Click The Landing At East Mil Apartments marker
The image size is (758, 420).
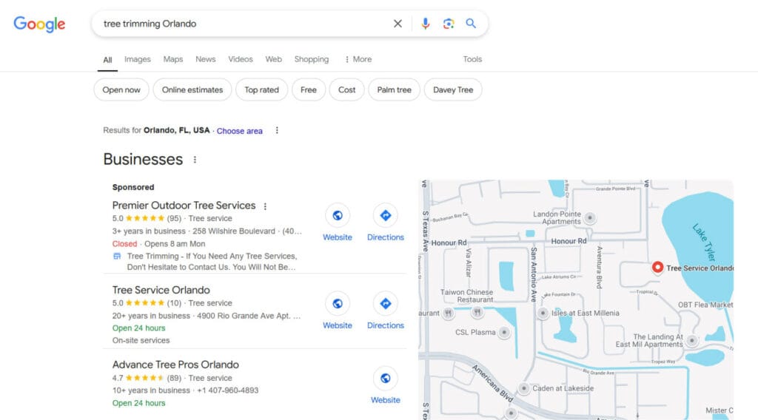(692, 341)
